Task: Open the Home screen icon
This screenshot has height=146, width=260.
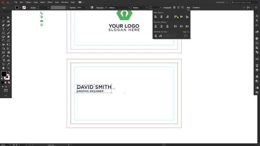Action: point(8,2)
